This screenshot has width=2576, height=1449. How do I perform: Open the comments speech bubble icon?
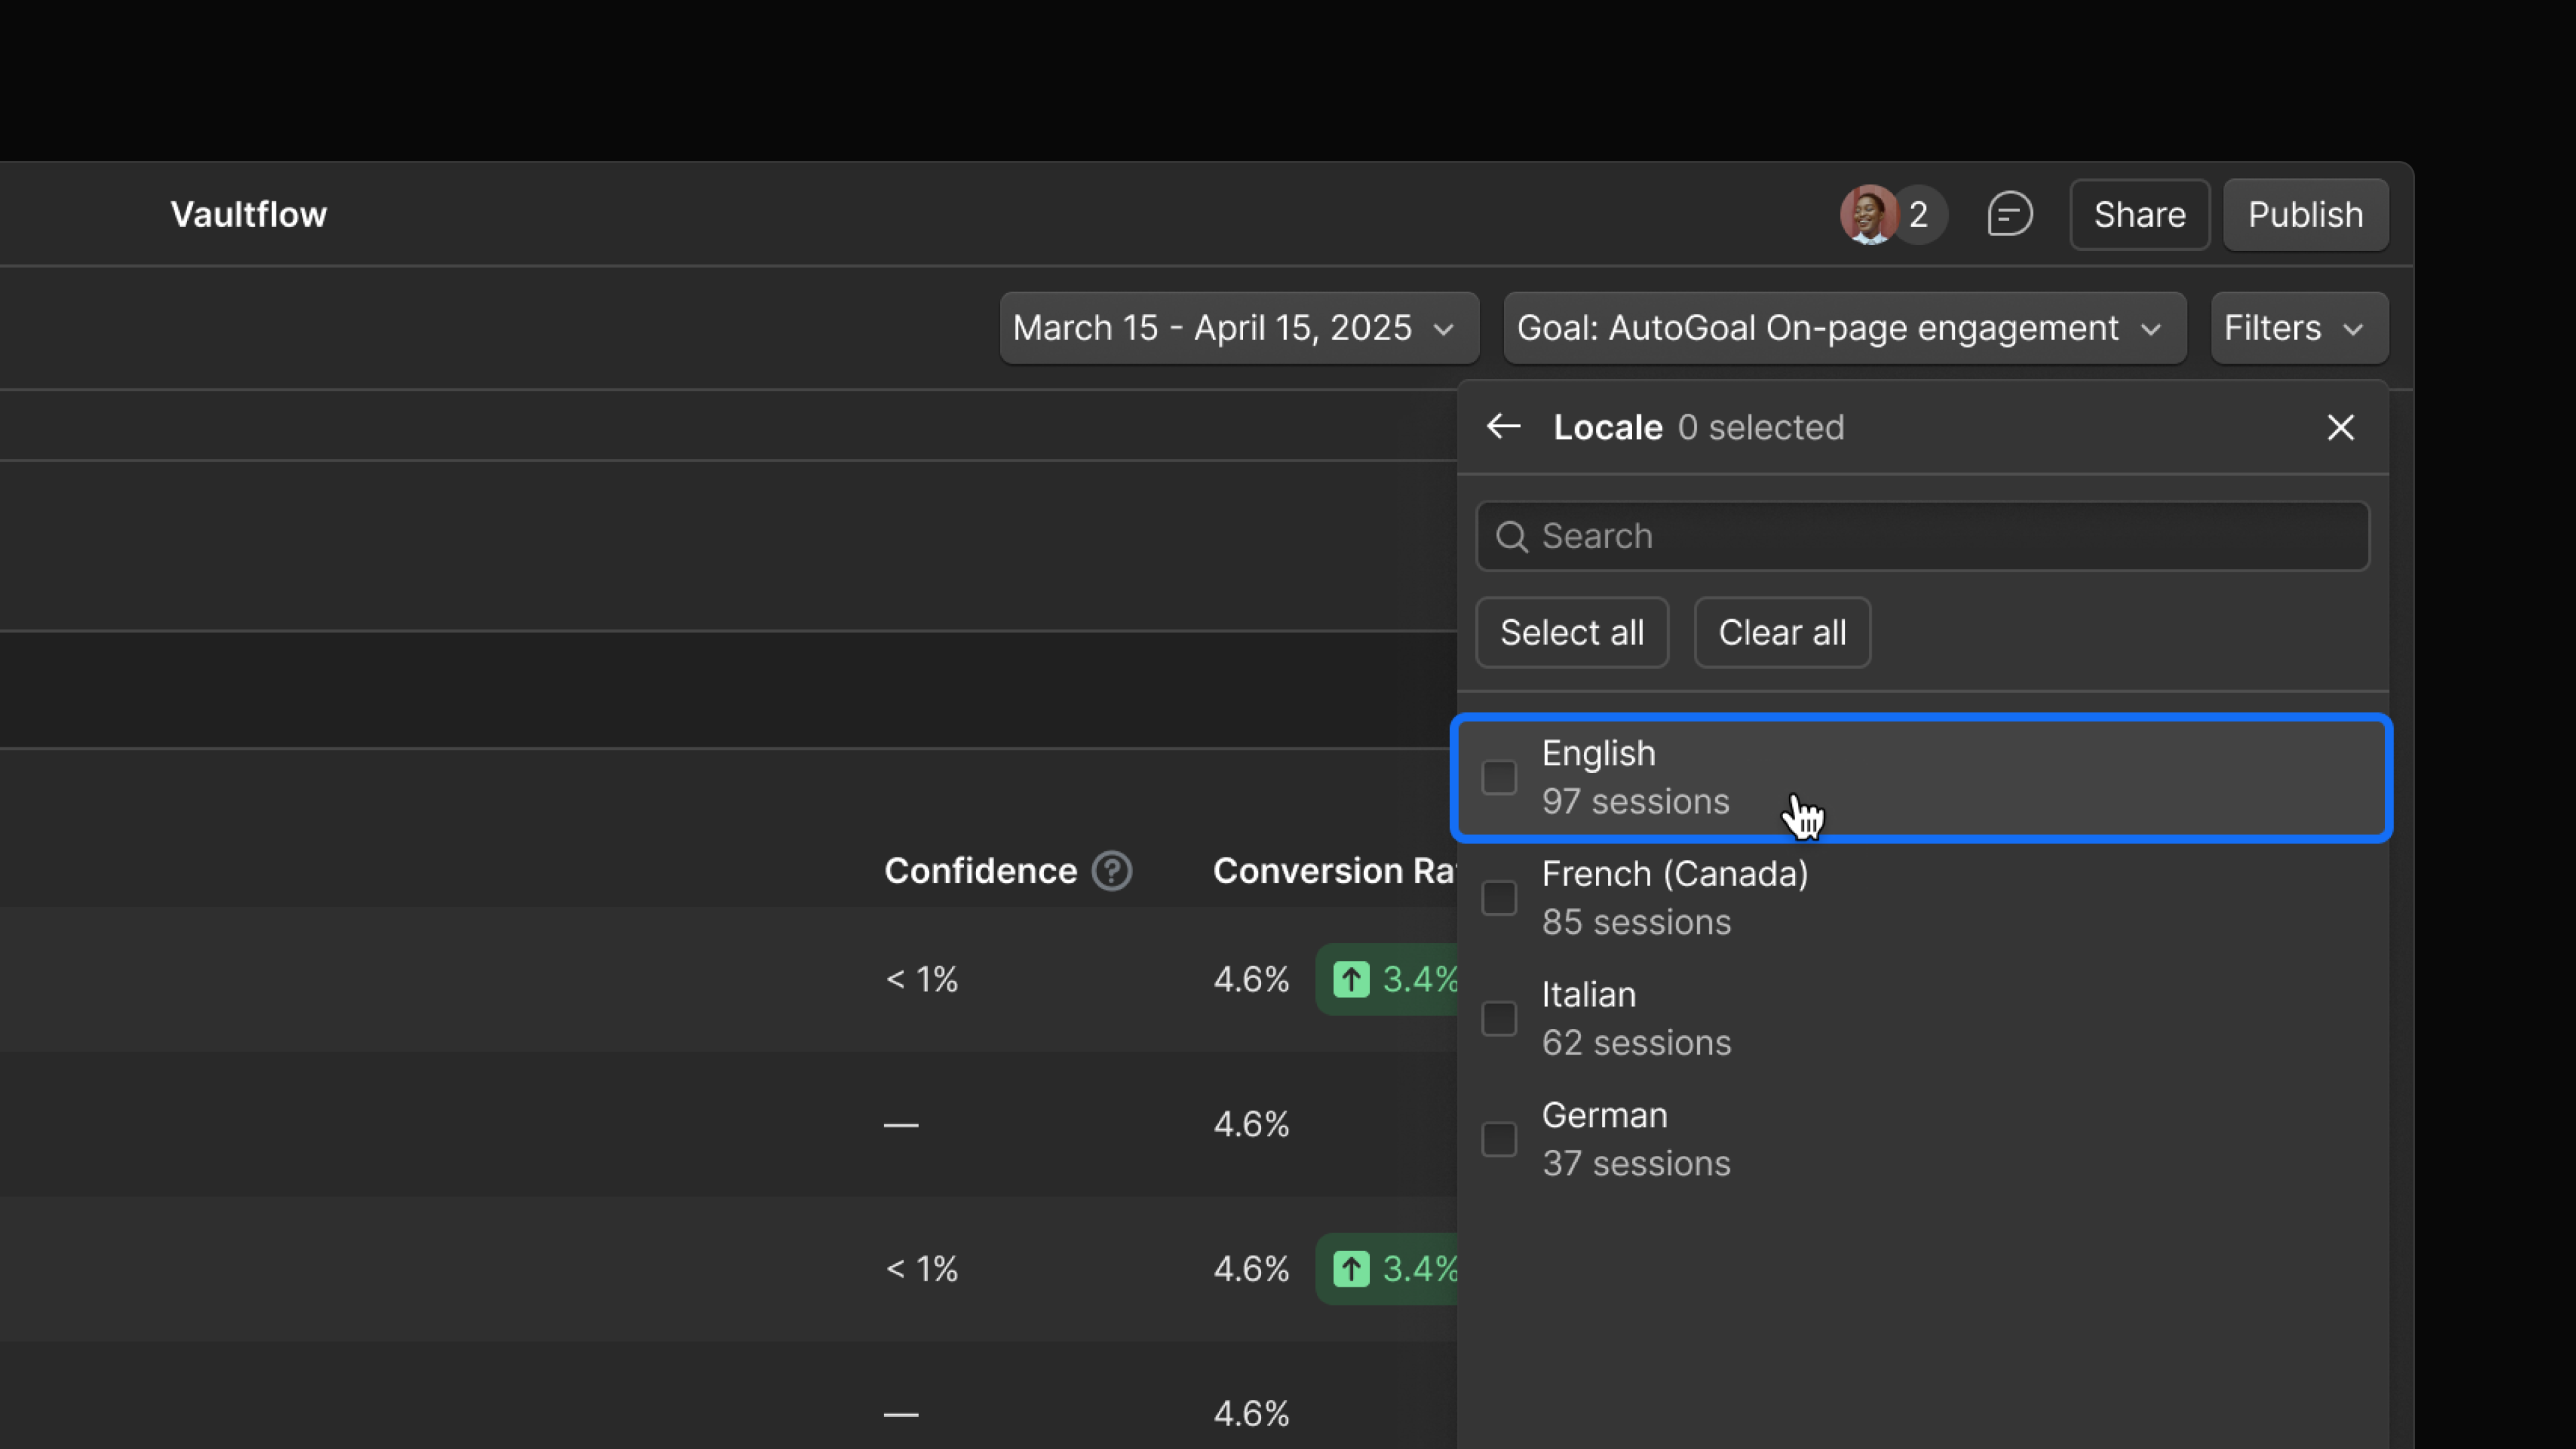click(2009, 214)
